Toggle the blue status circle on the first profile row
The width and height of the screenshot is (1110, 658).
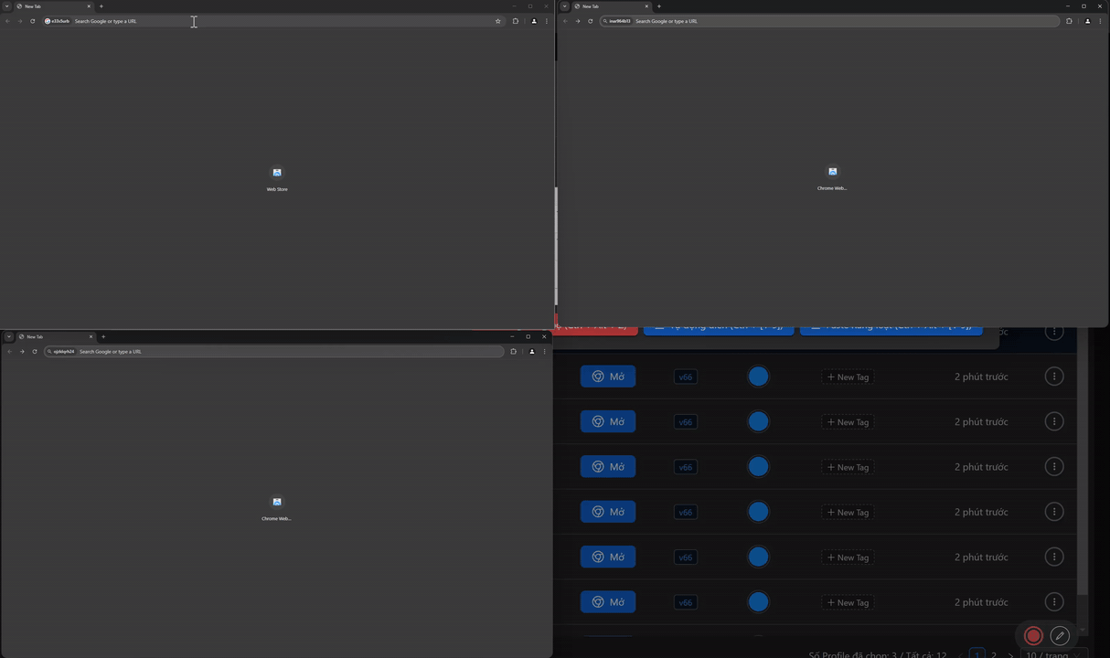758,376
